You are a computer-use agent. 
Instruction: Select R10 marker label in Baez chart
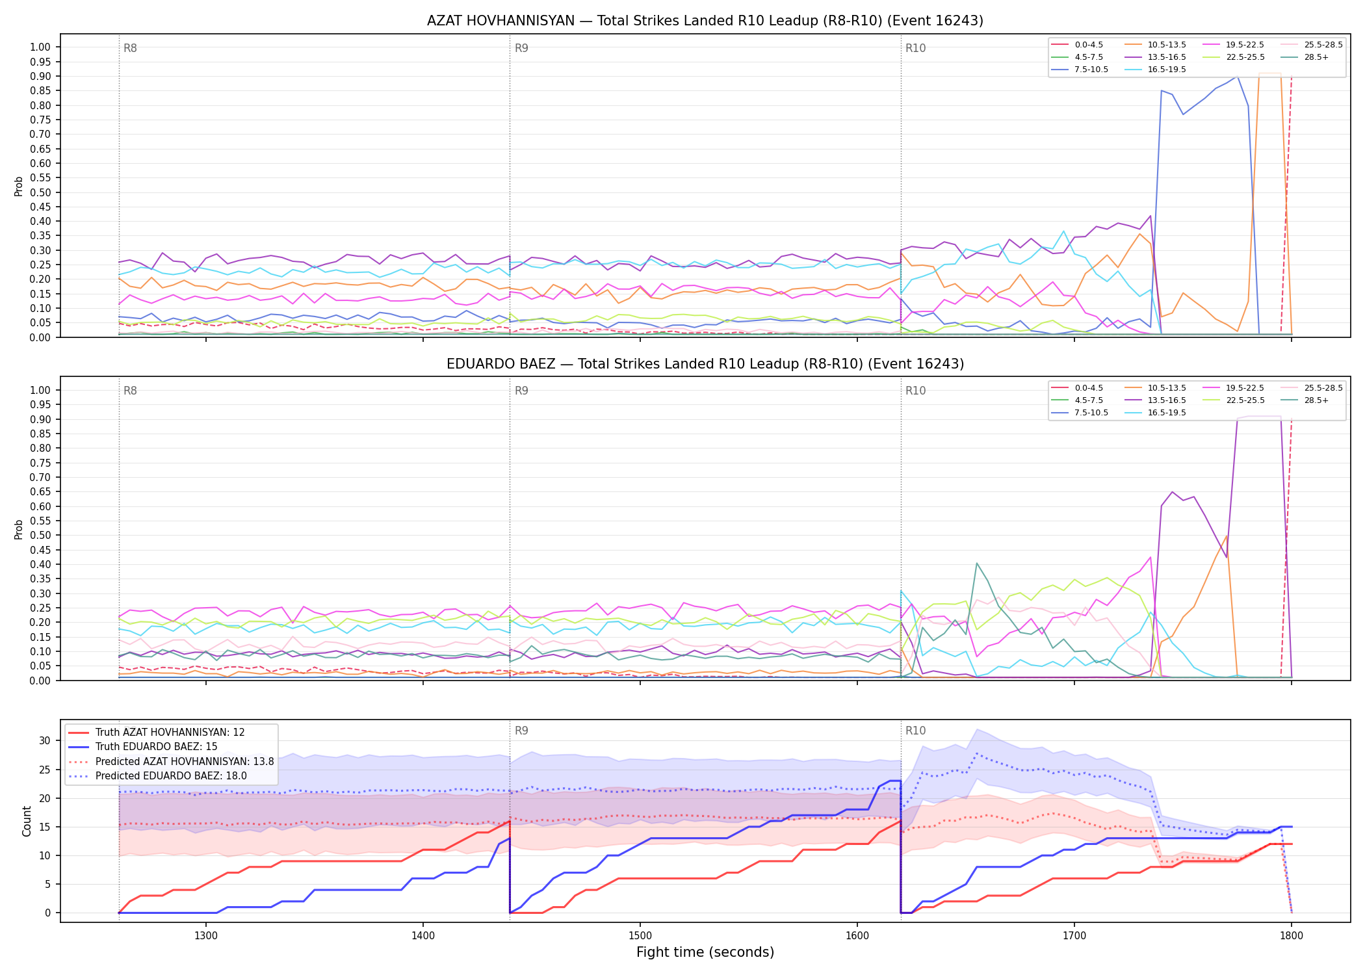(x=915, y=391)
